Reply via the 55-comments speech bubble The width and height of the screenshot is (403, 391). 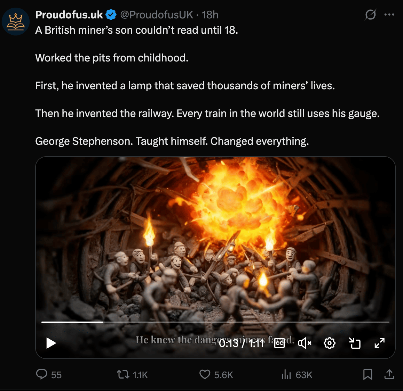click(x=42, y=374)
